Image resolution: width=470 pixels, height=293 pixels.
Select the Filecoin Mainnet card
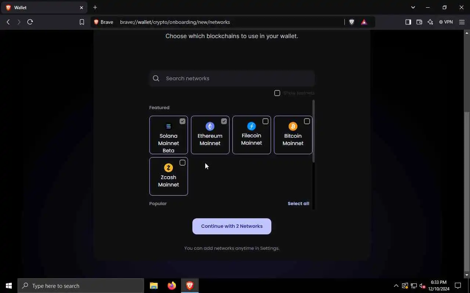(252, 135)
